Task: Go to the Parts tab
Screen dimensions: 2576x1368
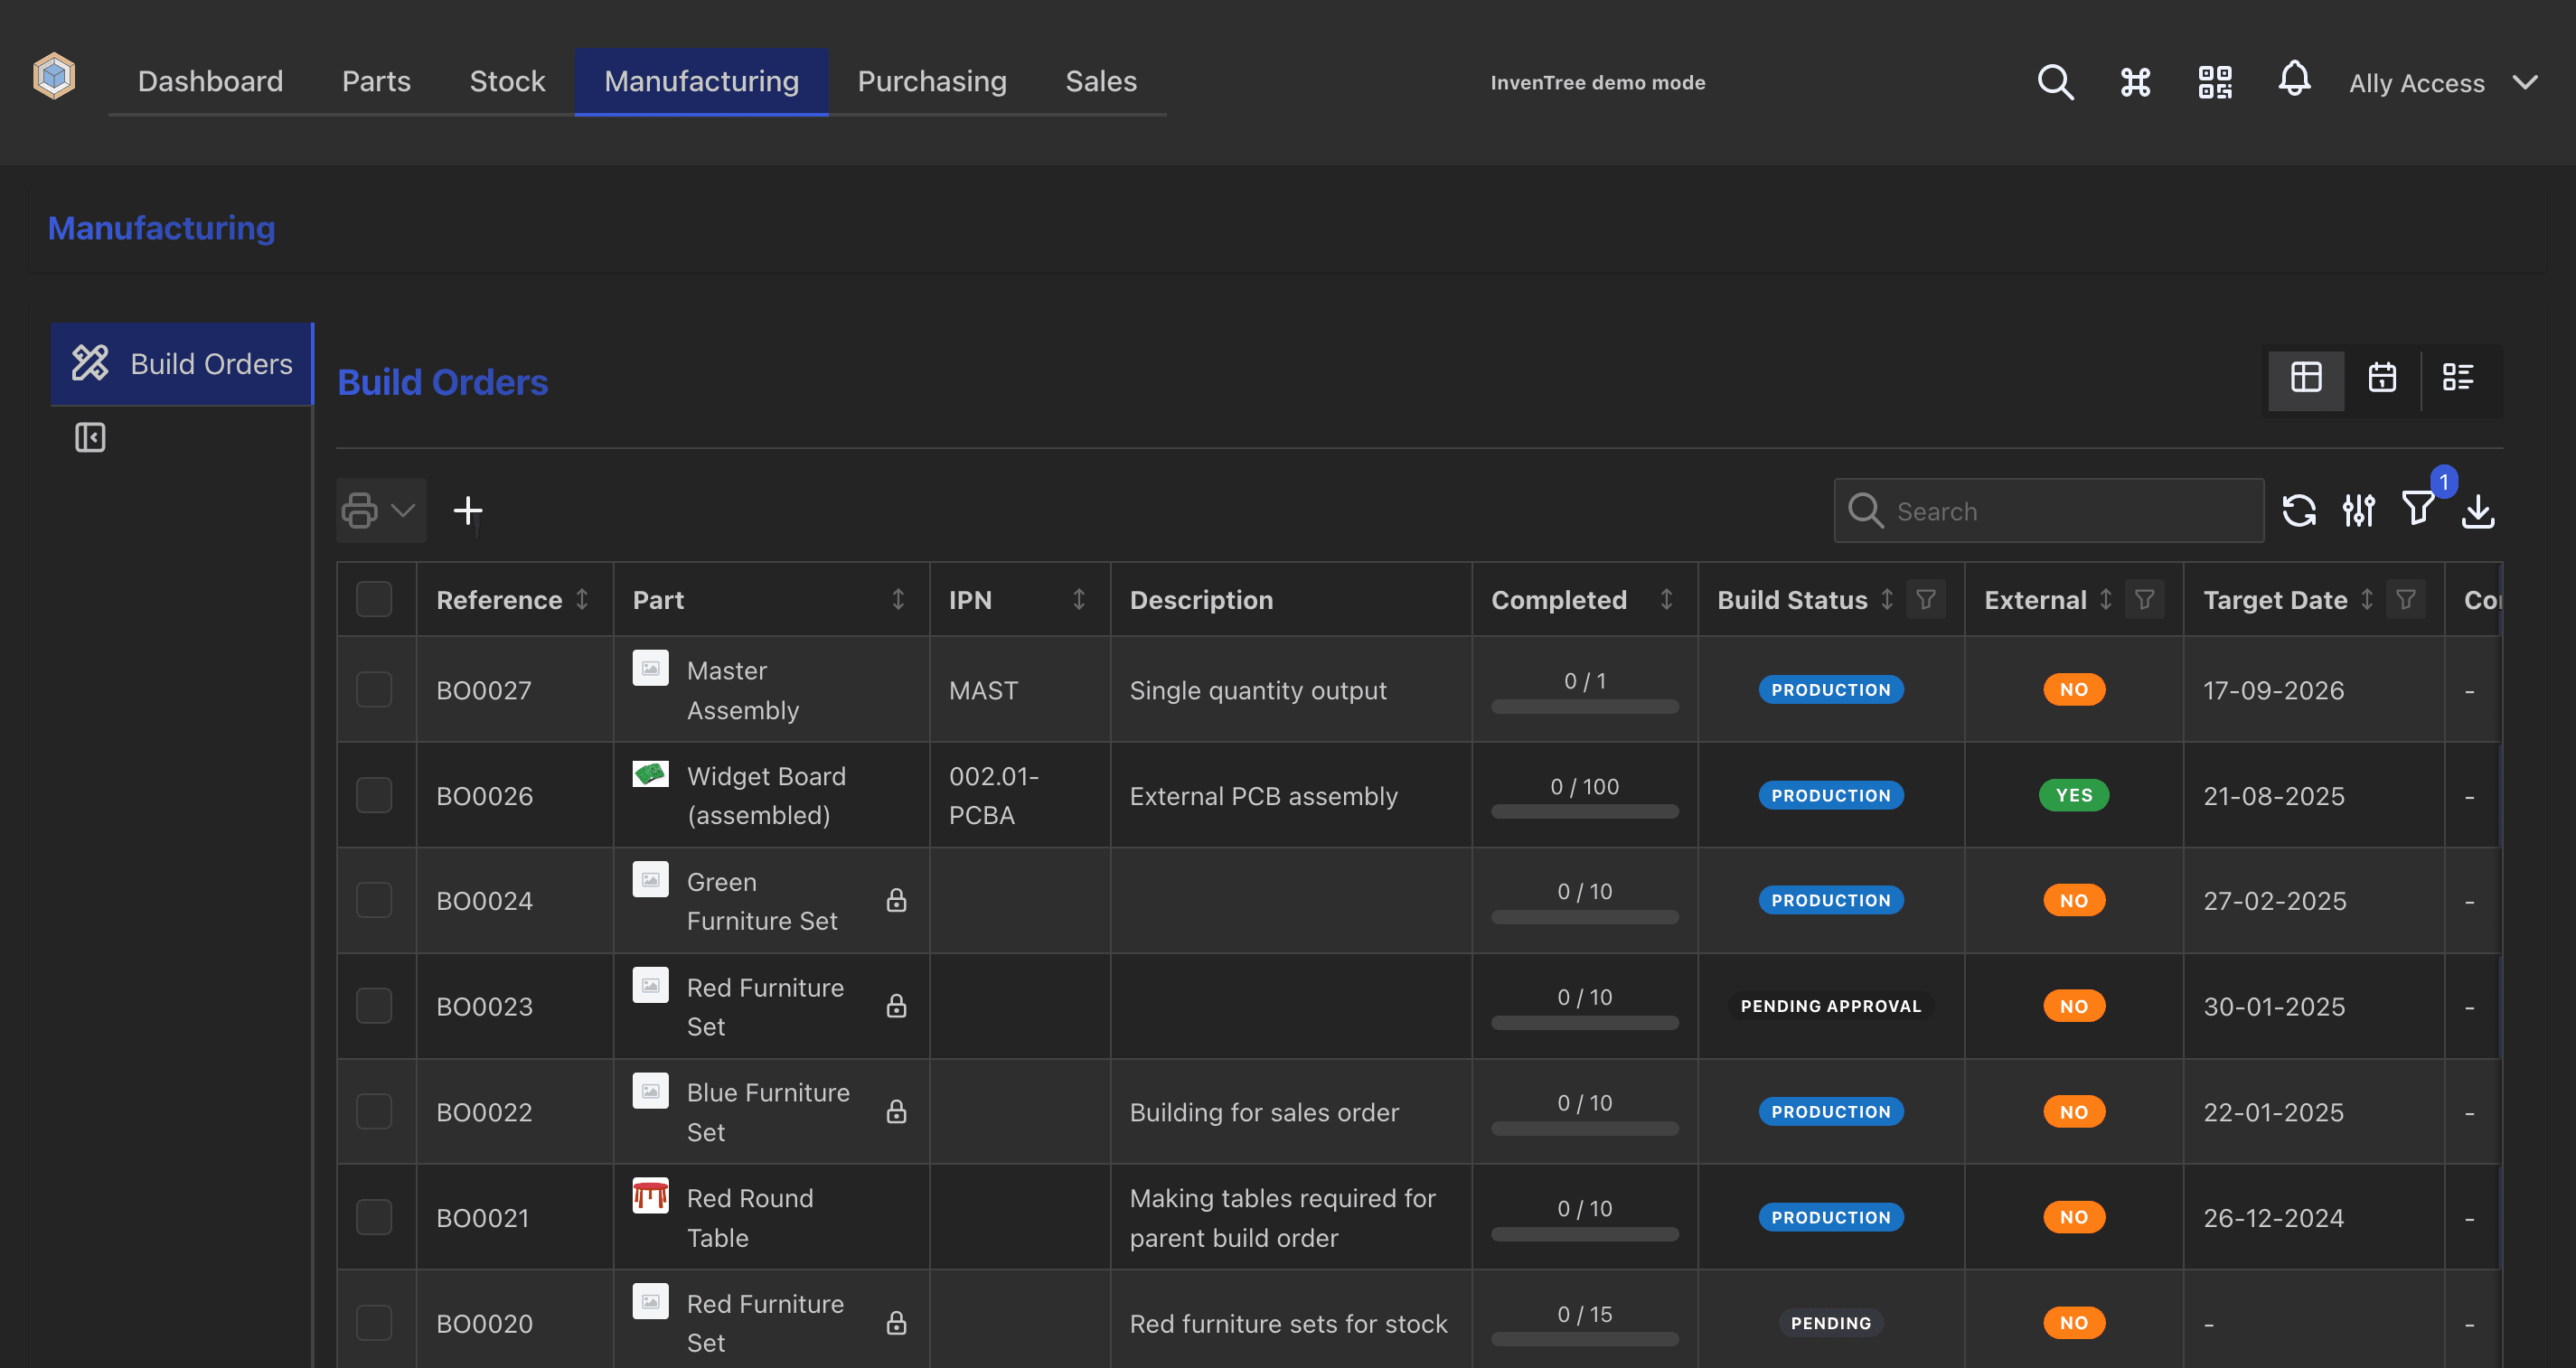Action: [376, 81]
